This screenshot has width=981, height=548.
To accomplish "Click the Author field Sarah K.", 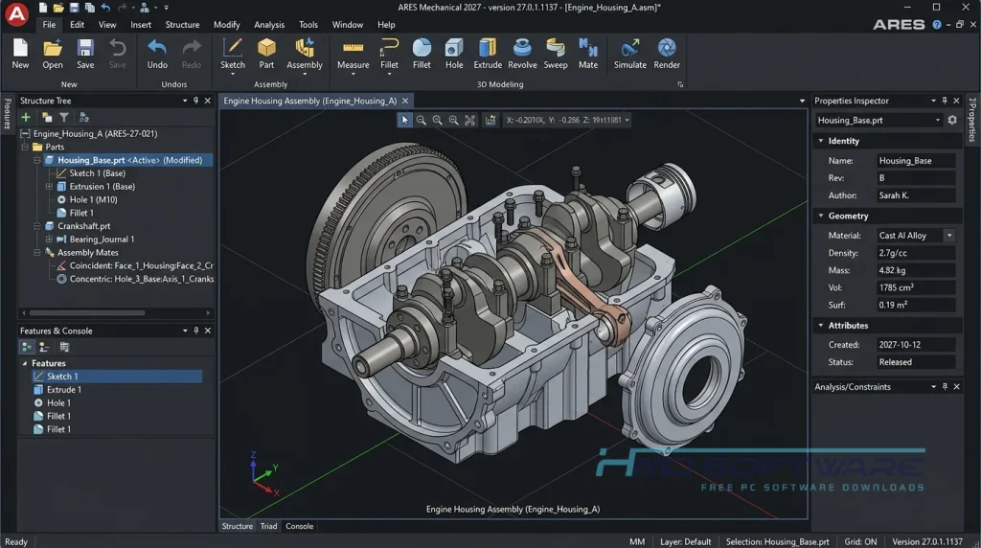I will (915, 195).
